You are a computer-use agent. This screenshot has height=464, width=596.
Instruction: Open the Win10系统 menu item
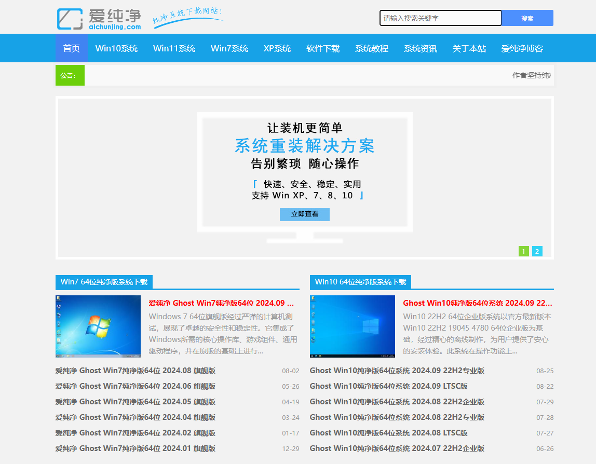click(x=116, y=48)
